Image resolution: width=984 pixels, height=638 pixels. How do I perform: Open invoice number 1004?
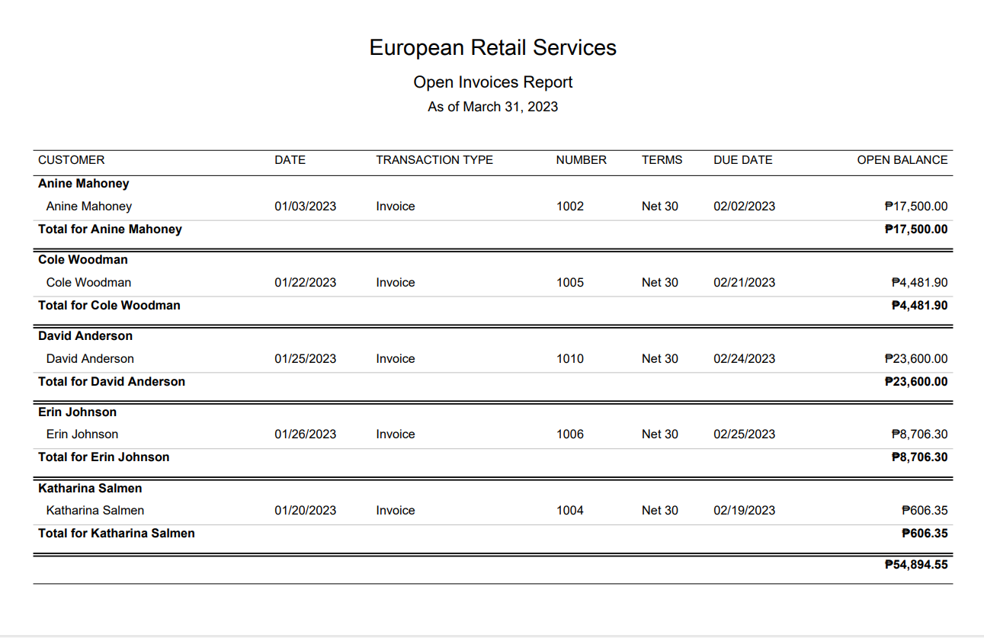point(570,511)
